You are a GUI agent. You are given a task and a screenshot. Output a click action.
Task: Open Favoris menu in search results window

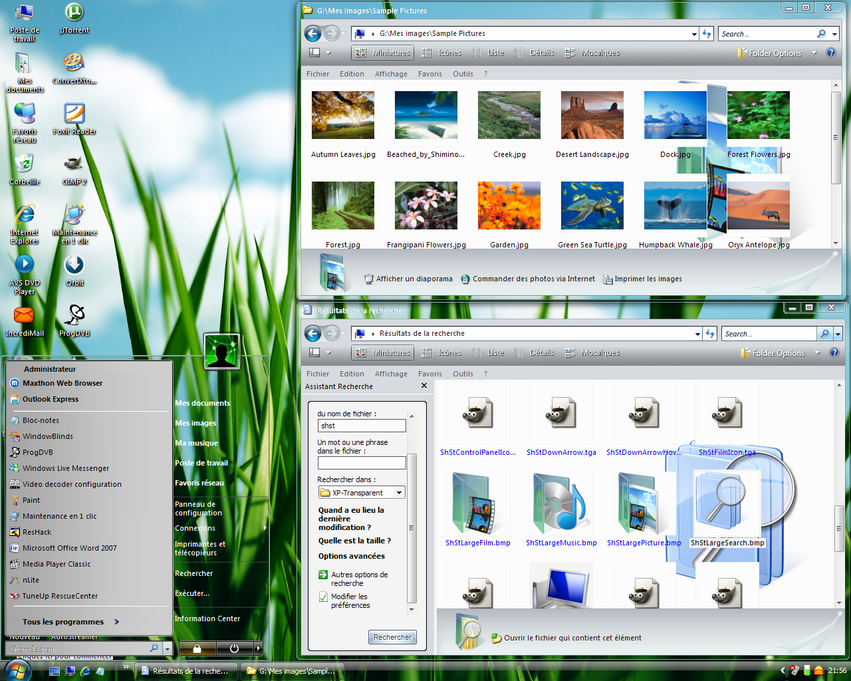430,374
